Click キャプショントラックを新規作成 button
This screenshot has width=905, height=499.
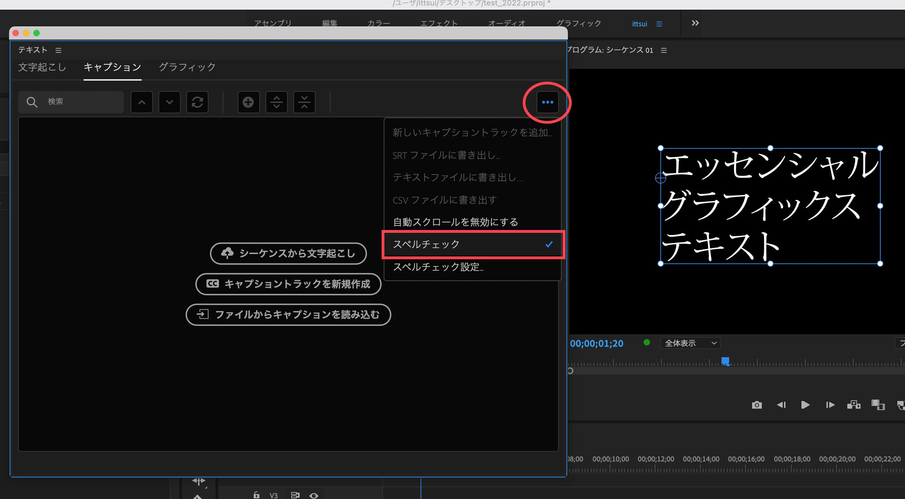(x=288, y=284)
